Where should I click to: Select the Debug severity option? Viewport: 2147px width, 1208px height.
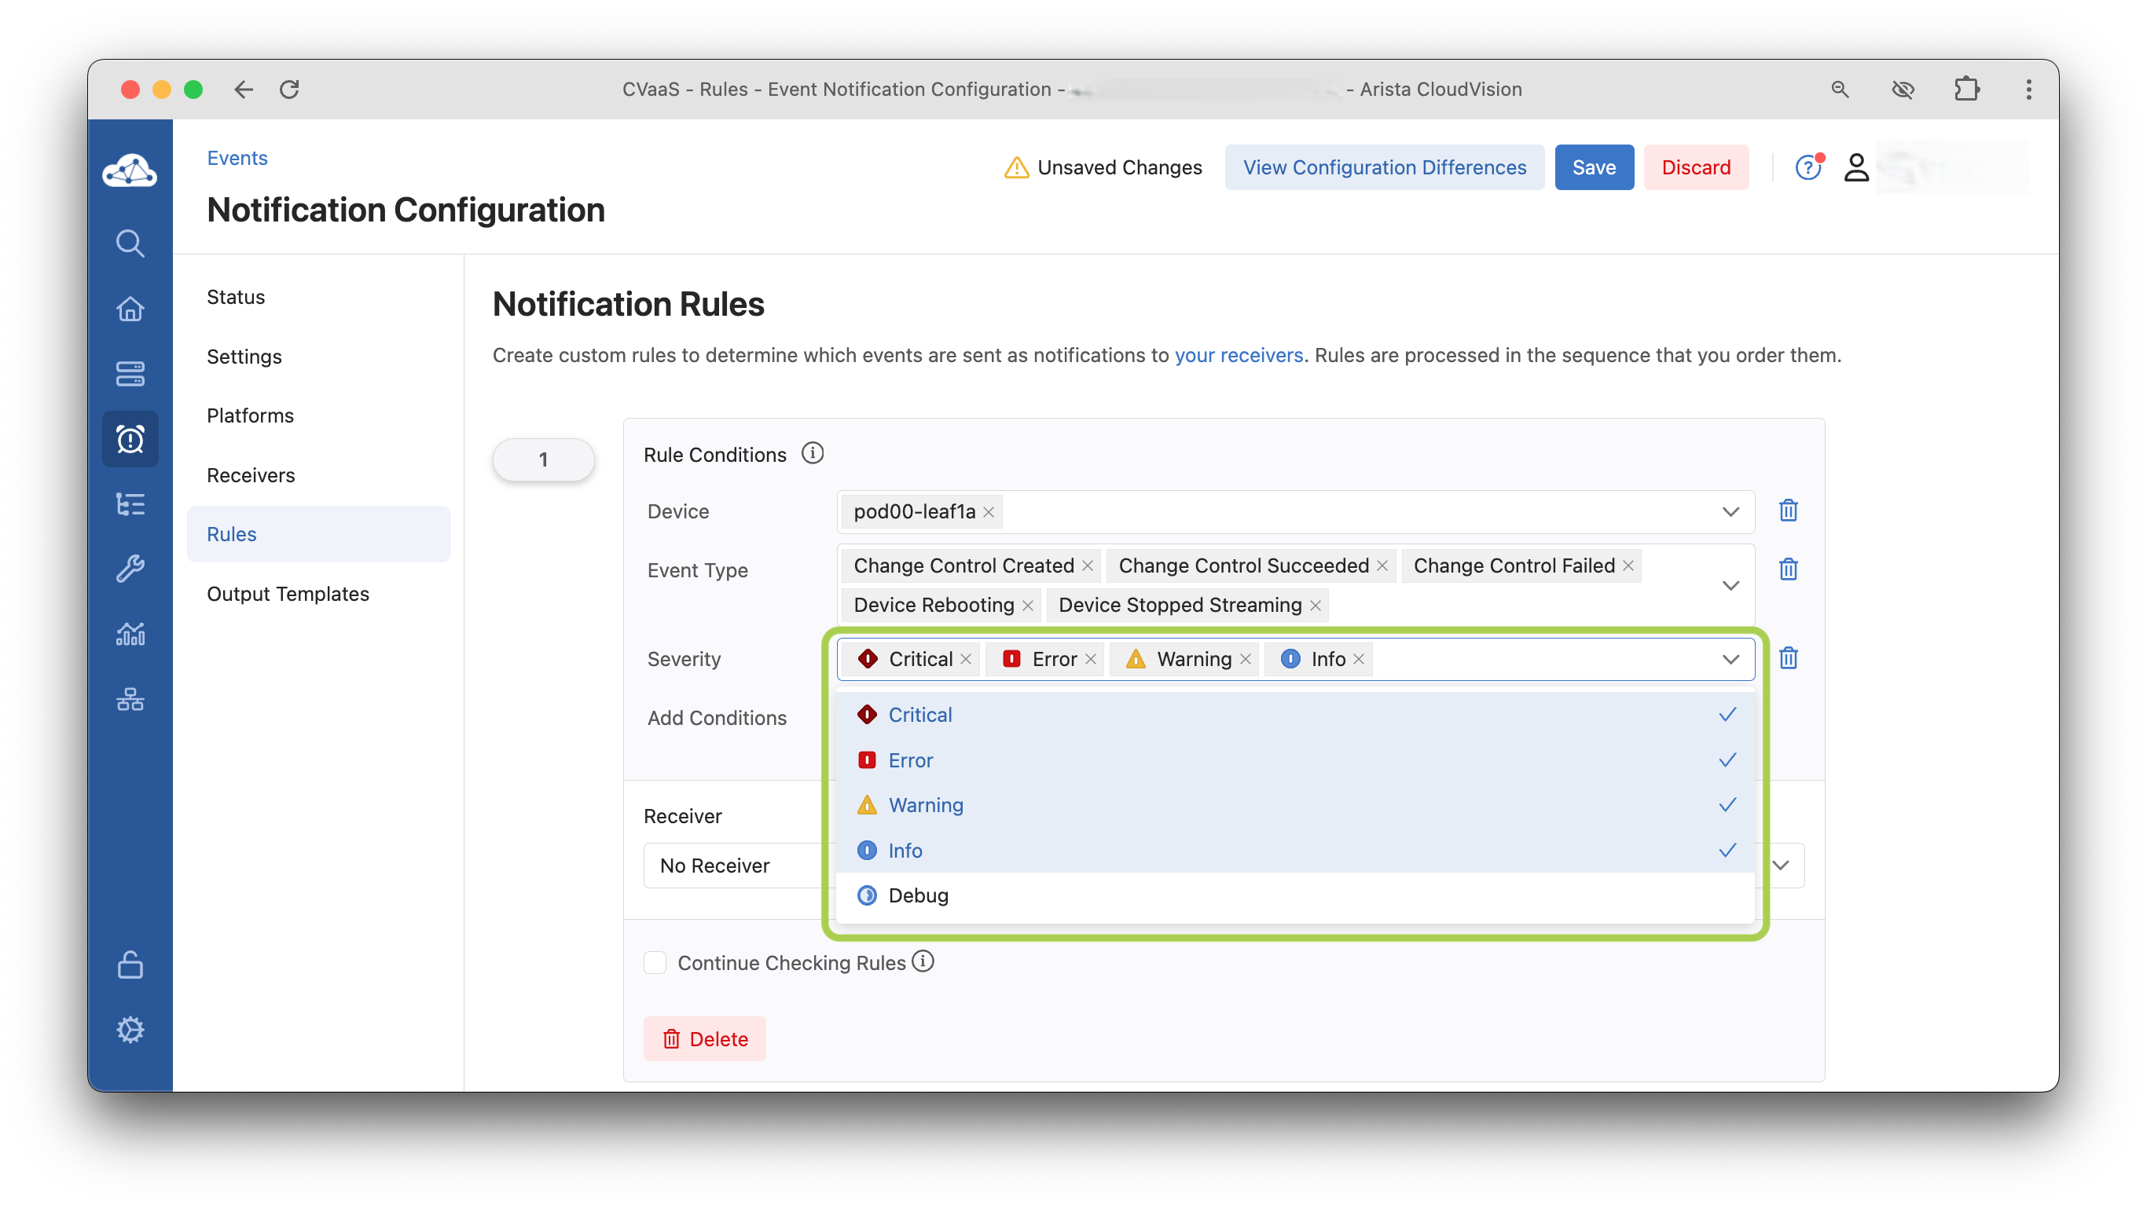(x=918, y=895)
